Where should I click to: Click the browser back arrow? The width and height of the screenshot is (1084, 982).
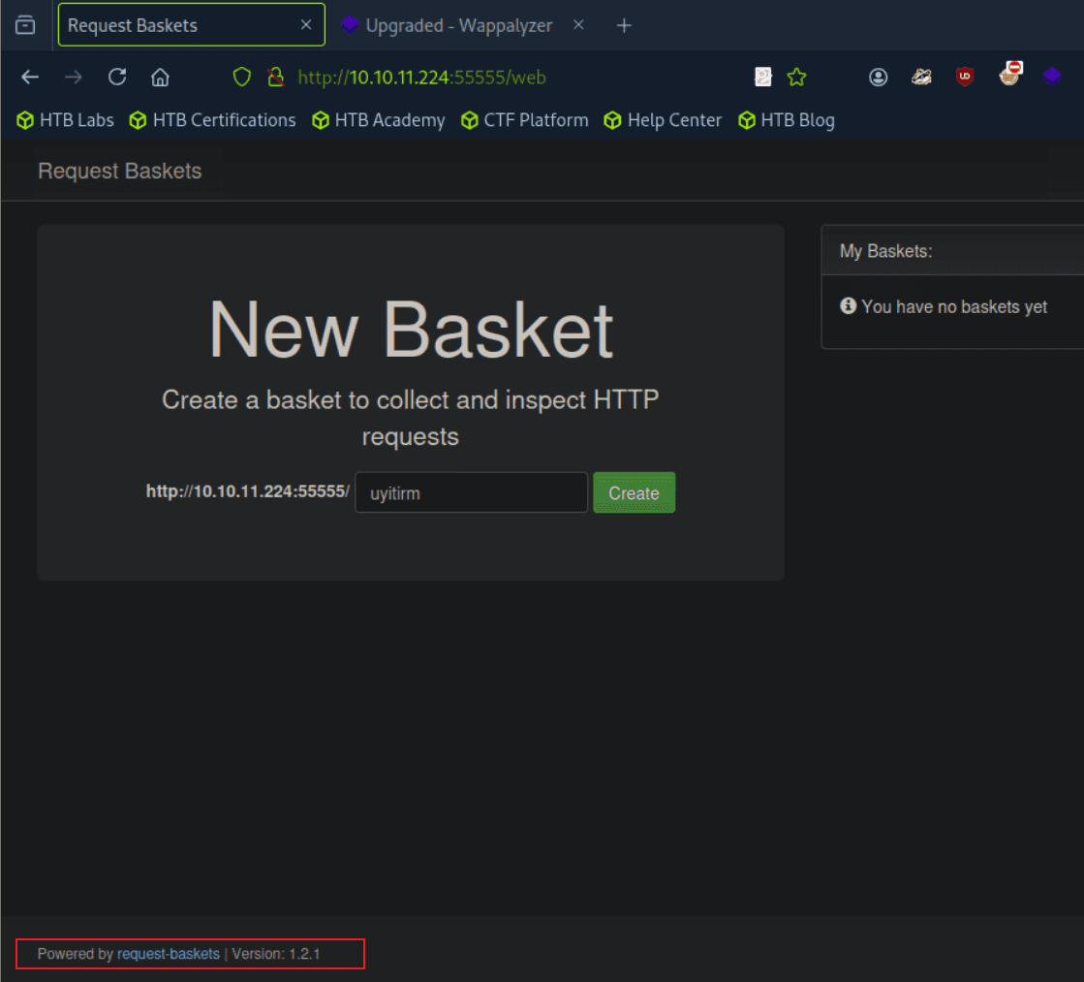[x=30, y=78]
